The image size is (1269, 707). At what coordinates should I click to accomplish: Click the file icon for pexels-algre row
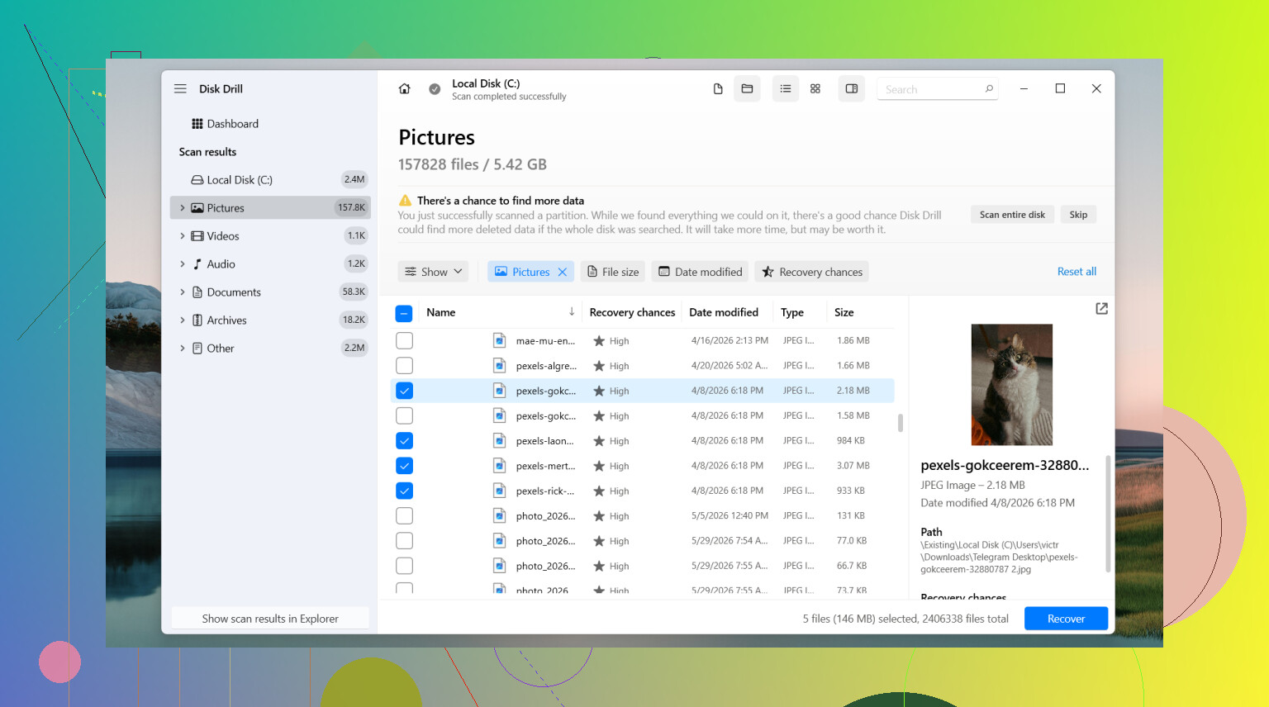pos(499,365)
